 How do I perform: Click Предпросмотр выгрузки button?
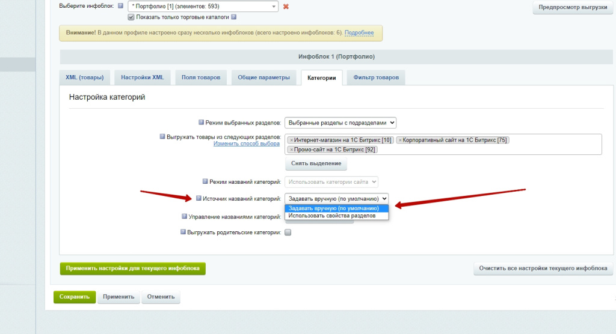pos(573,7)
